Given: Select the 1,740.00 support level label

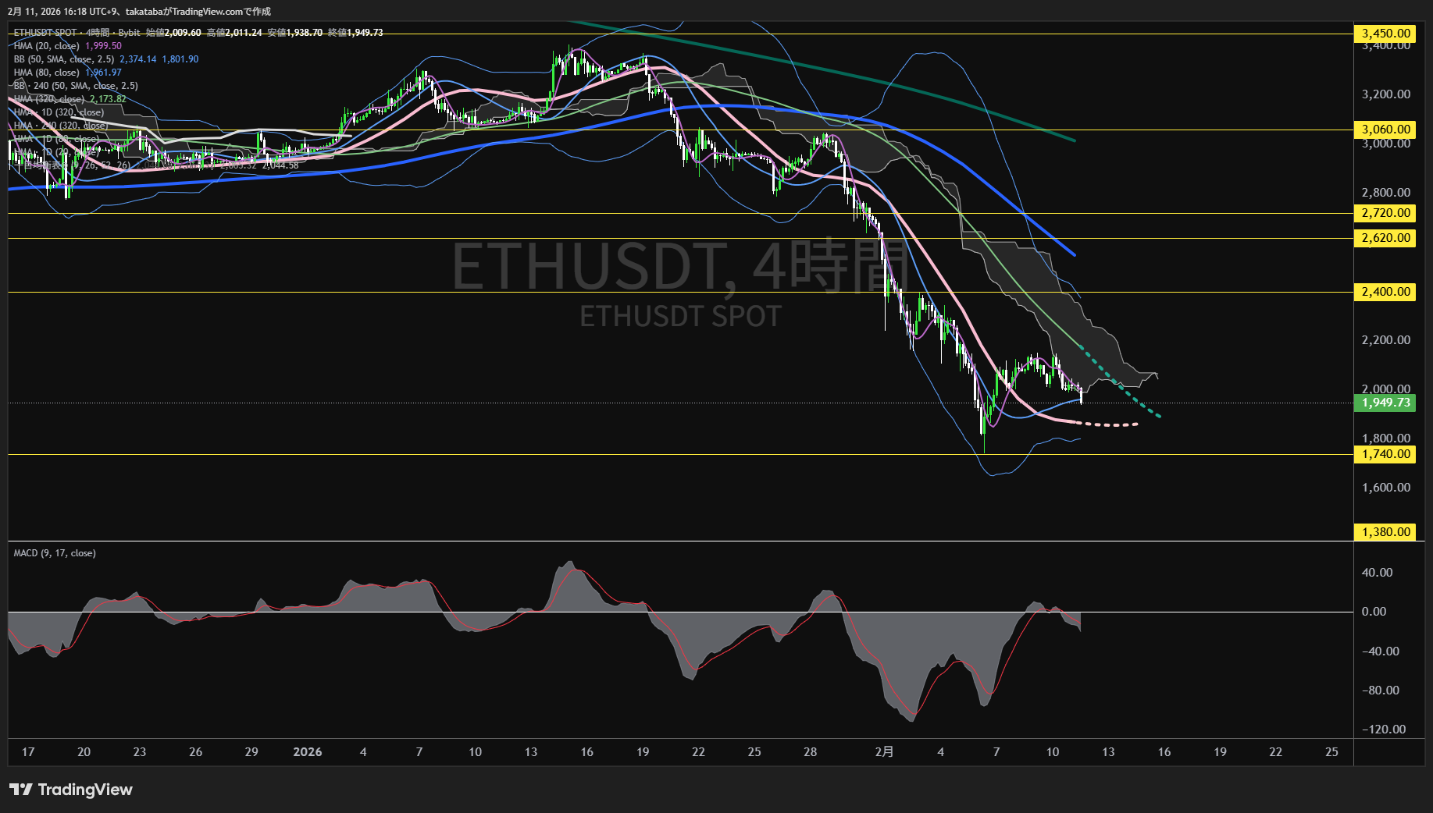Looking at the screenshot, I should (x=1385, y=454).
